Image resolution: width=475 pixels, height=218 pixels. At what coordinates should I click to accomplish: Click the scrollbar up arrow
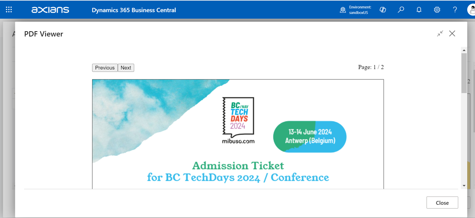click(464, 50)
